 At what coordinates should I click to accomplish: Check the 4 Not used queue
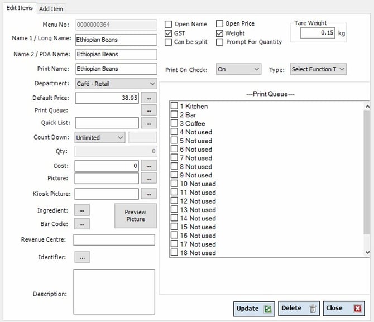[174, 132]
